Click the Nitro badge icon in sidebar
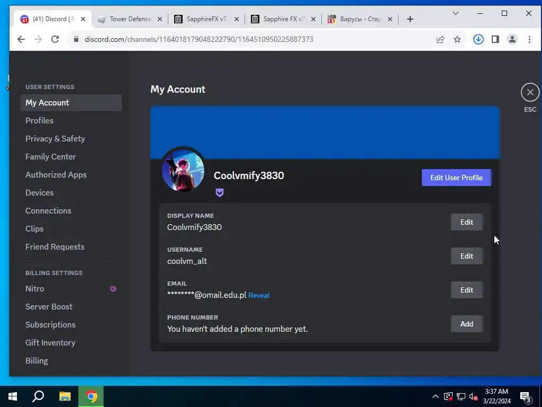 [x=113, y=289]
